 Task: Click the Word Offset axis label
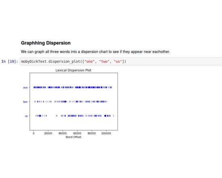click(x=73, y=137)
